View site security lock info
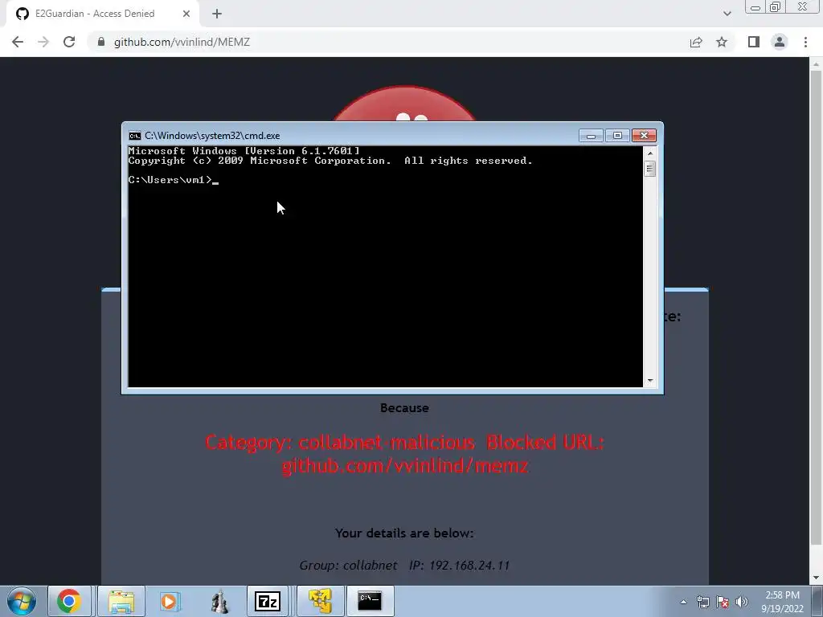The width and height of the screenshot is (823, 617). 101,42
